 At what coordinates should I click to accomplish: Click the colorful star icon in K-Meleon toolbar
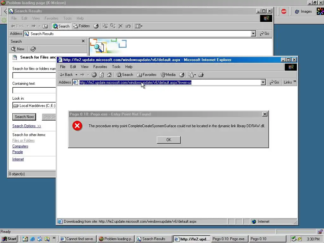[x=320, y=12]
